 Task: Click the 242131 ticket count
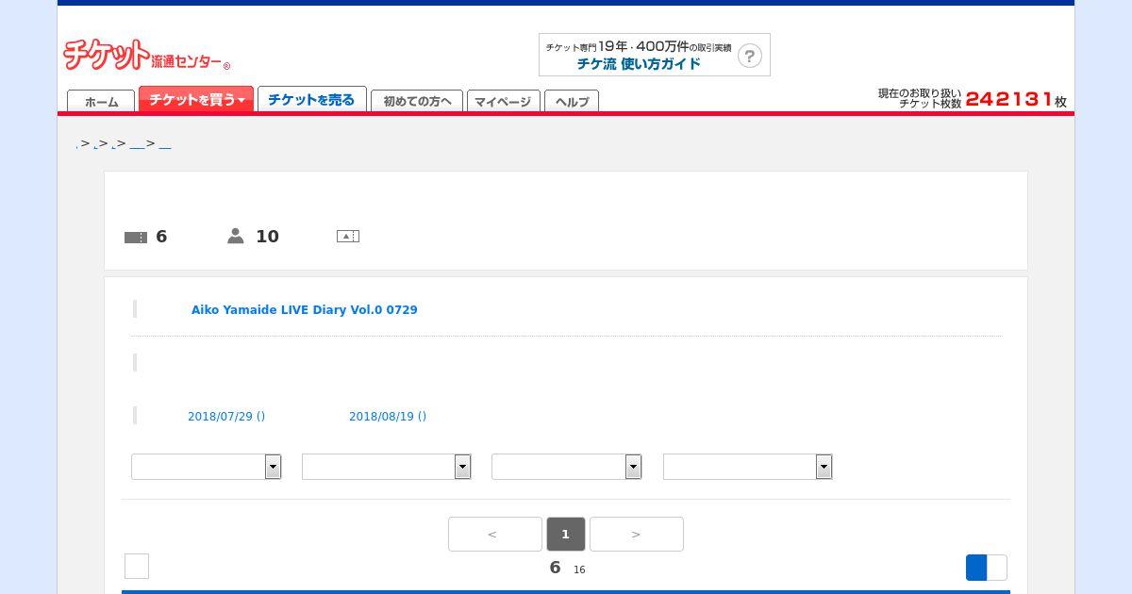(1009, 99)
